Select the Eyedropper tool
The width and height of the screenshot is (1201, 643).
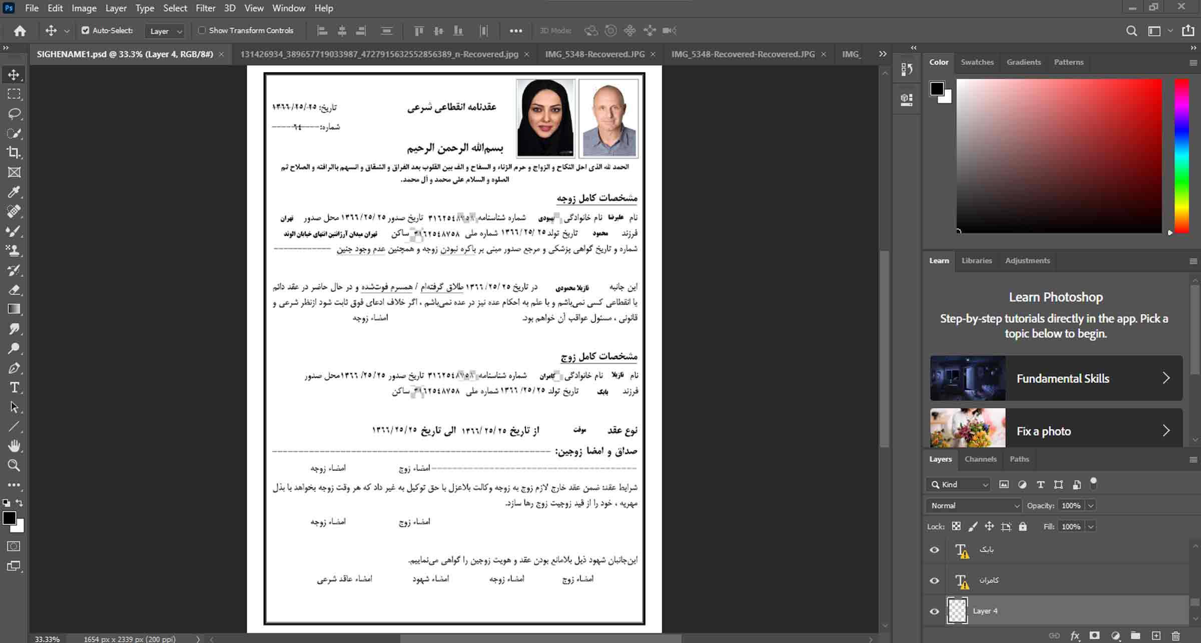coord(14,192)
